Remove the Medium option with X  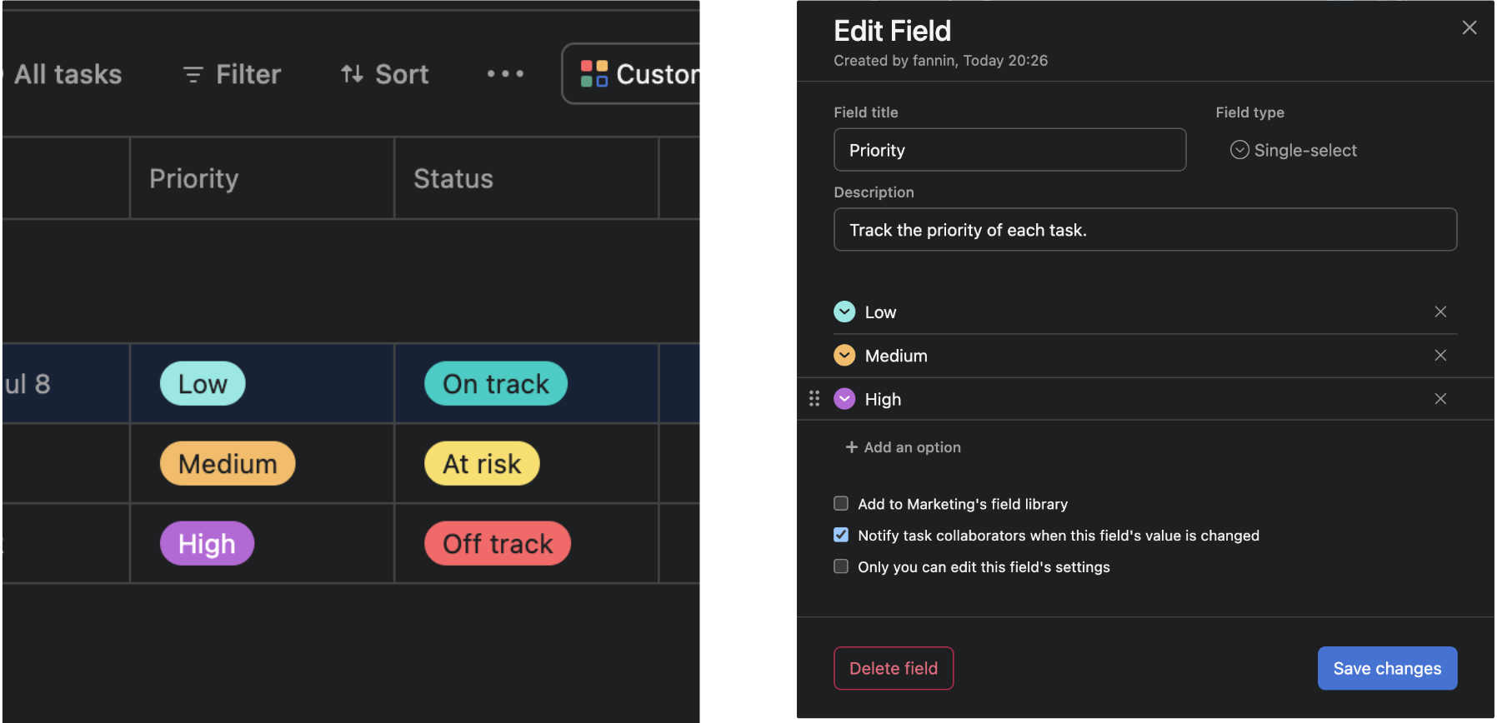(1440, 355)
